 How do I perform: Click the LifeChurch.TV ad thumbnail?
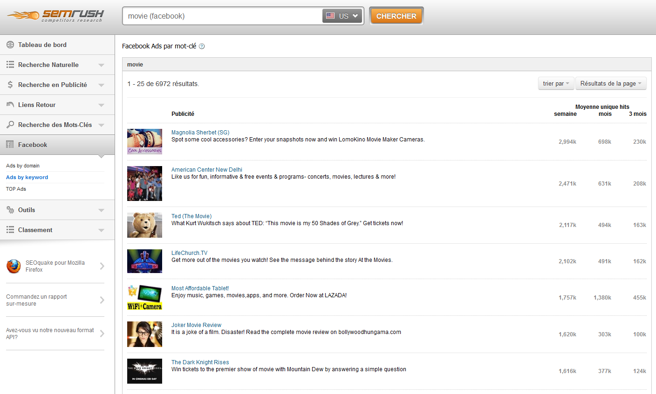[144, 261]
